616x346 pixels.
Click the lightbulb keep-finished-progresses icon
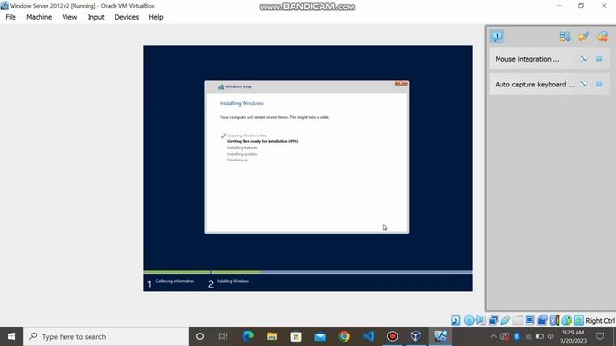(583, 37)
